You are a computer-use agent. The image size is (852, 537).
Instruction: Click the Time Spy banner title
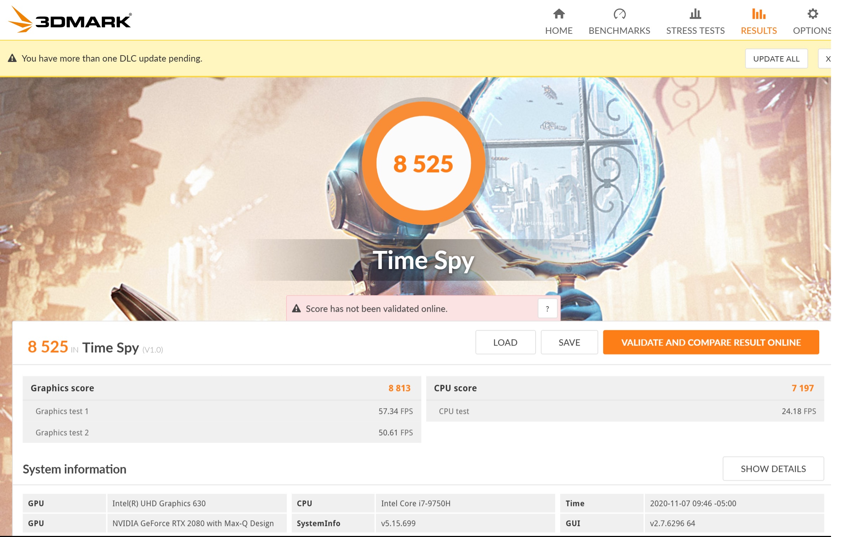pyautogui.click(x=423, y=260)
